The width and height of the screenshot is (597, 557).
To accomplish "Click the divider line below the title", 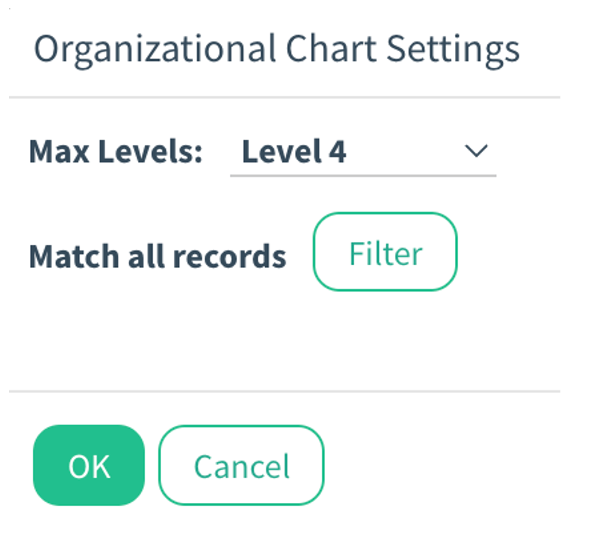I will (285, 97).
